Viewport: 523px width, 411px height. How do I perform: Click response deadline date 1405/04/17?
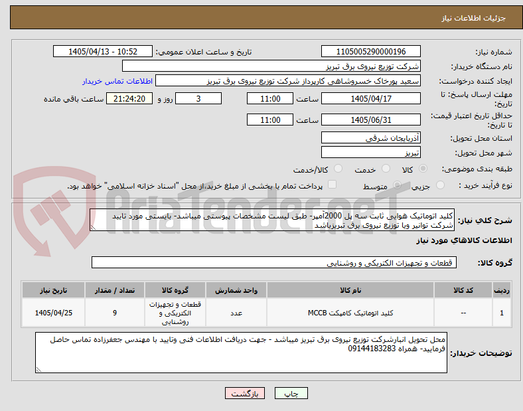tap(371, 98)
